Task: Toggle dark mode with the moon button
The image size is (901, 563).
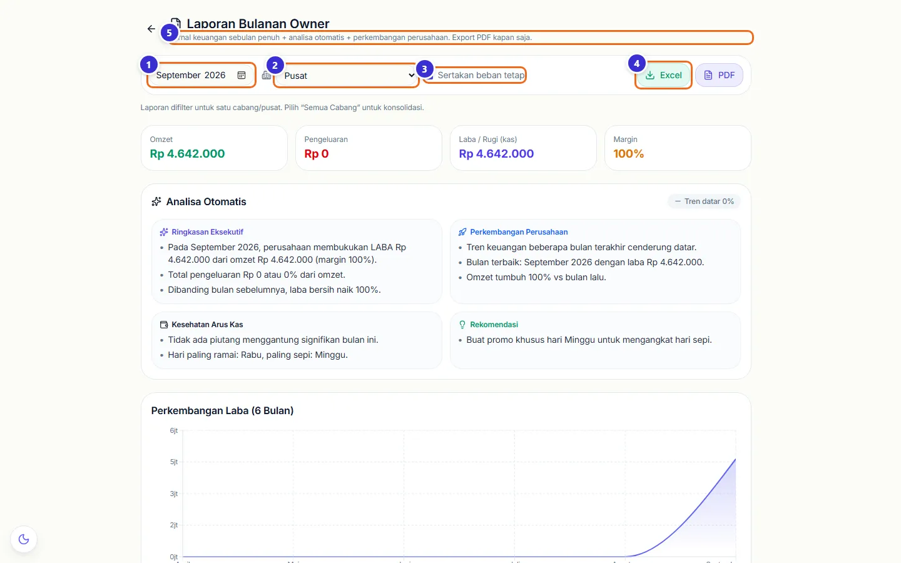Action: [24, 539]
